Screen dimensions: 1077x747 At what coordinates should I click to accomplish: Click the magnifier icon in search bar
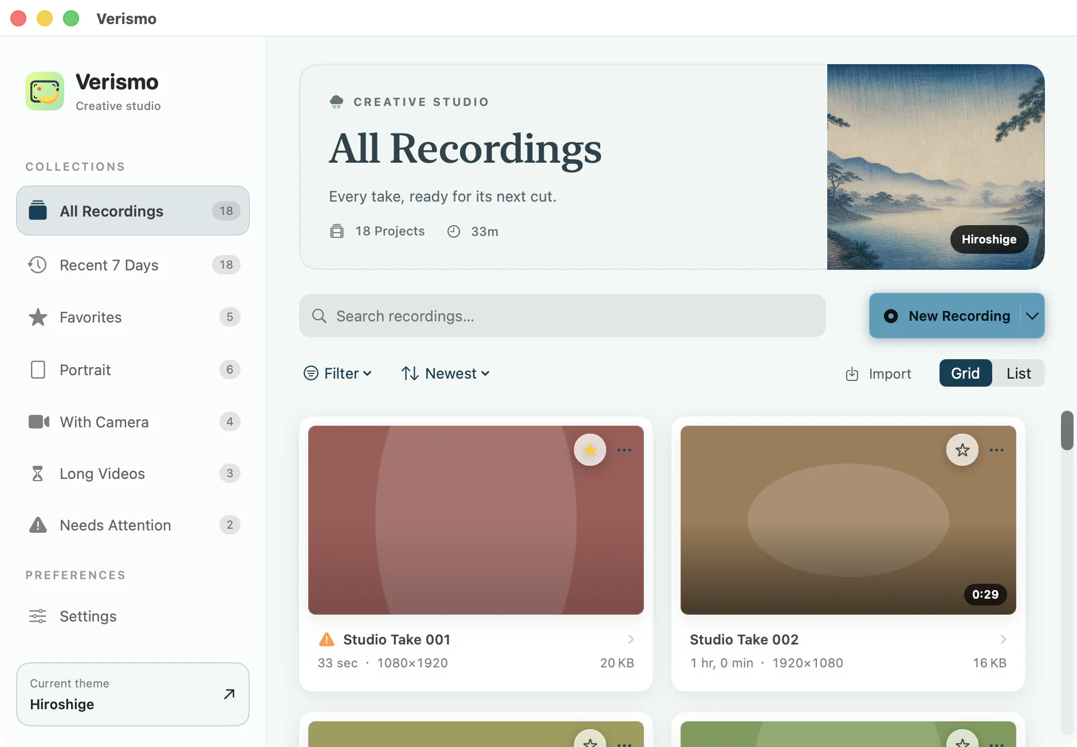point(319,316)
